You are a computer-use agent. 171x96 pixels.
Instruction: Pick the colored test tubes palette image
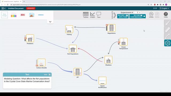tap(14, 15)
